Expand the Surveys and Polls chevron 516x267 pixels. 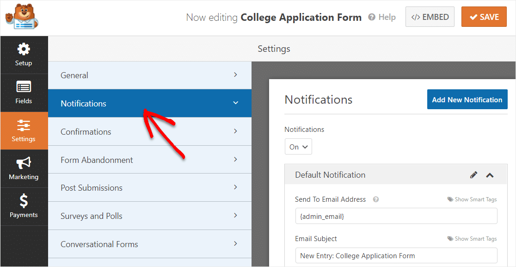coord(235,215)
